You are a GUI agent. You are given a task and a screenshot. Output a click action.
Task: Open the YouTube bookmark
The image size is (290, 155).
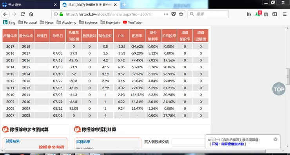132,23
